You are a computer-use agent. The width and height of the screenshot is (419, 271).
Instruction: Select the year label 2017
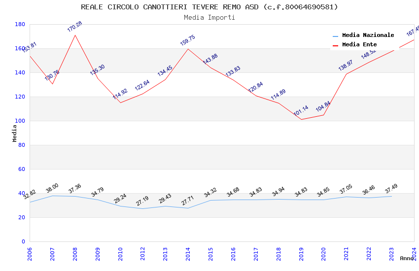256,254
